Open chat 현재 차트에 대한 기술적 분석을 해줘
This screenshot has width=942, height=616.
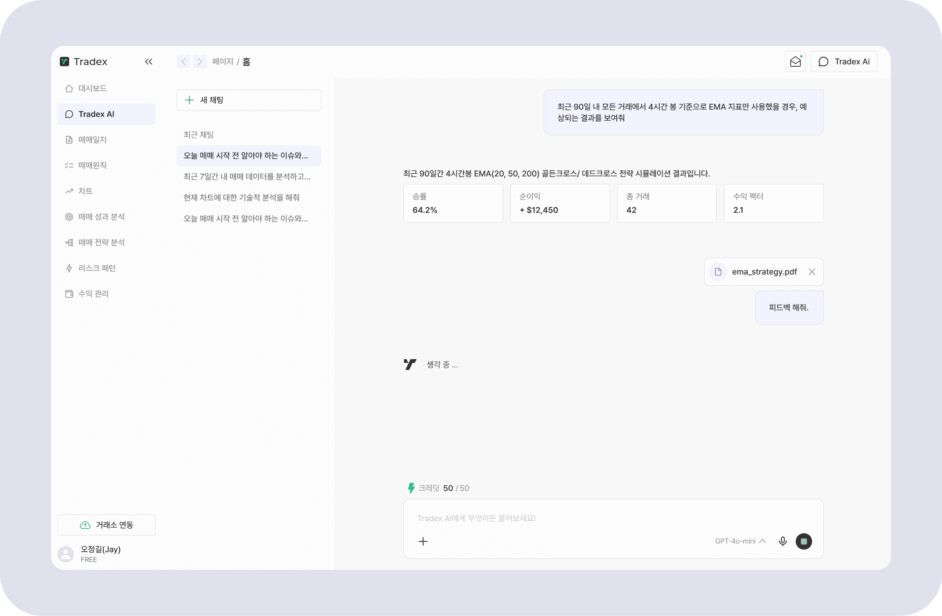[x=249, y=198]
